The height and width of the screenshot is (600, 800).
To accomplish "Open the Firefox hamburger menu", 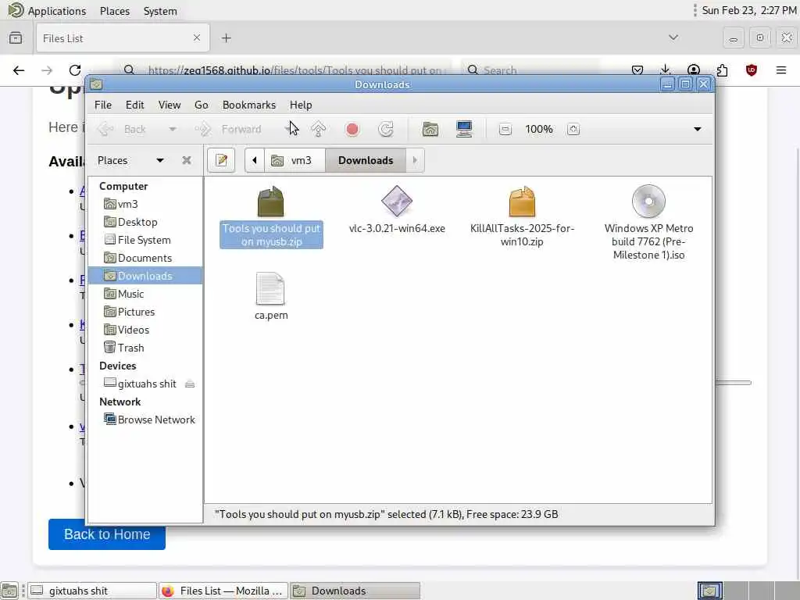I will point(781,70).
